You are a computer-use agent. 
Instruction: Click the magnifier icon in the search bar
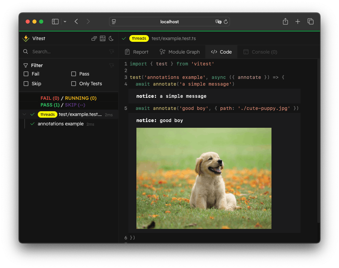pos(25,52)
